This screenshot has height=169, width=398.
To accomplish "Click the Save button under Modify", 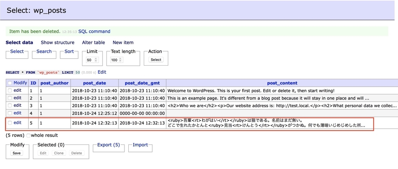I will 16,153.
